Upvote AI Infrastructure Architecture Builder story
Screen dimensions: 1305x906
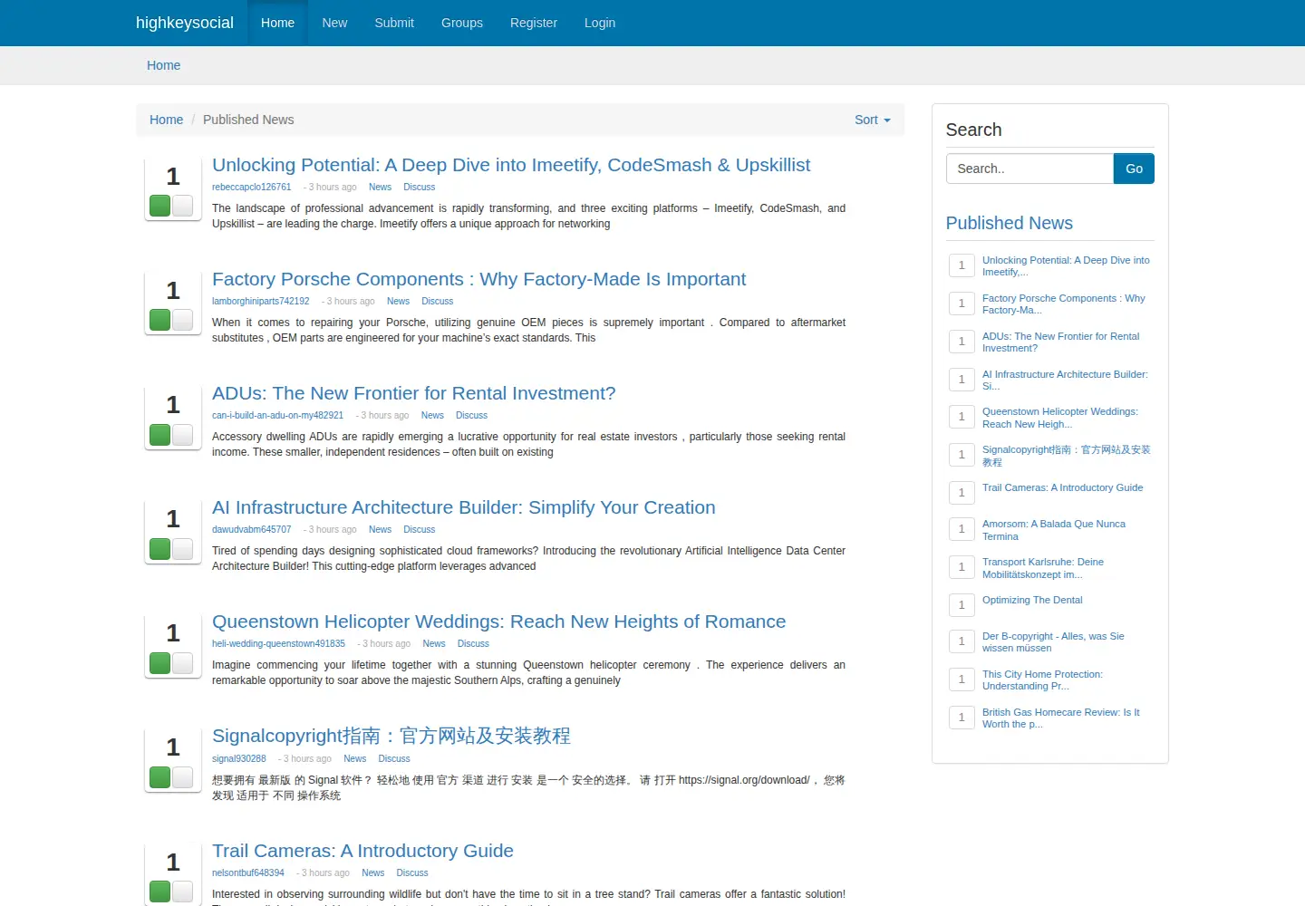[160, 548]
